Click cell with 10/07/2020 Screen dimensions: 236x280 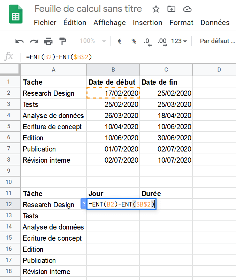coord(166,160)
